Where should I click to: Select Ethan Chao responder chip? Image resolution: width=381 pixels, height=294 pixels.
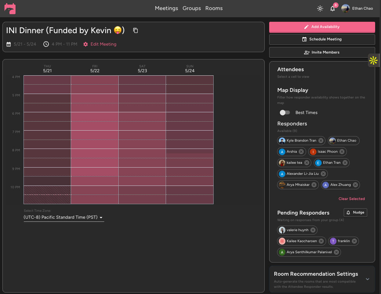pos(343,141)
